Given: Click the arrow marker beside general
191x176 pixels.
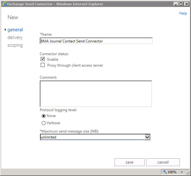Looking at the screenshot, I should click(5, 30).
